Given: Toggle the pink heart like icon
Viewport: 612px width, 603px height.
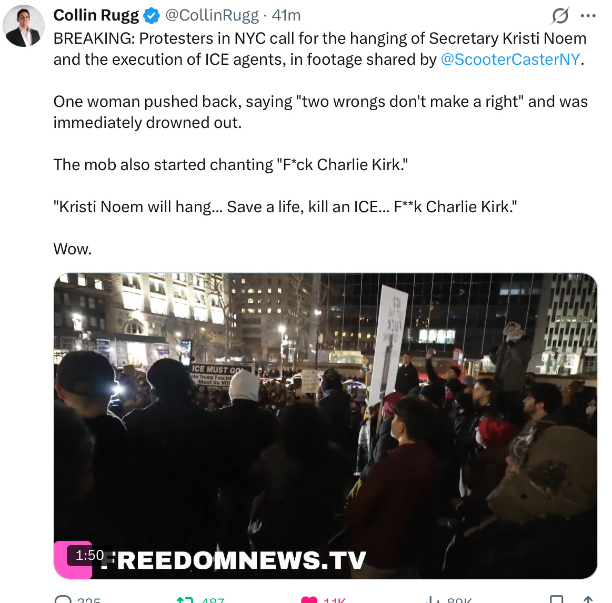Looking at the screenshot, I should click(309, 599).
